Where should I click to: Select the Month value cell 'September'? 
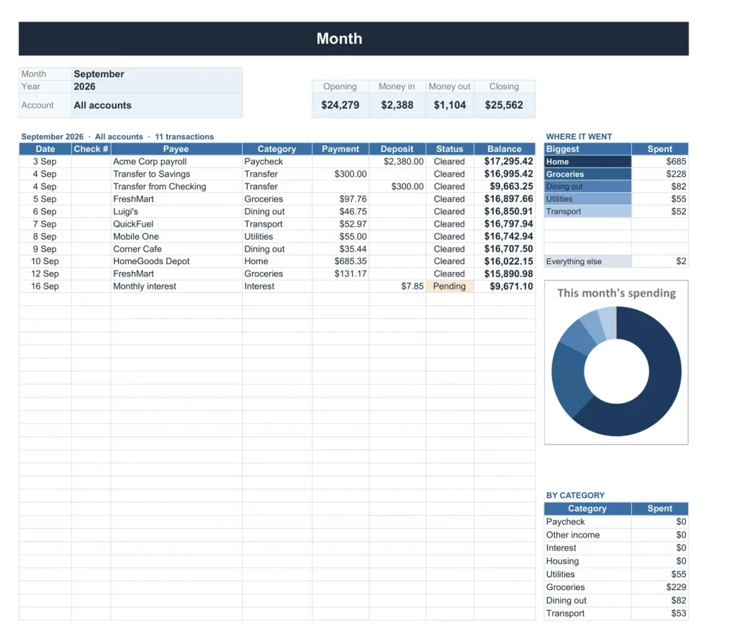tap(157, 74)
